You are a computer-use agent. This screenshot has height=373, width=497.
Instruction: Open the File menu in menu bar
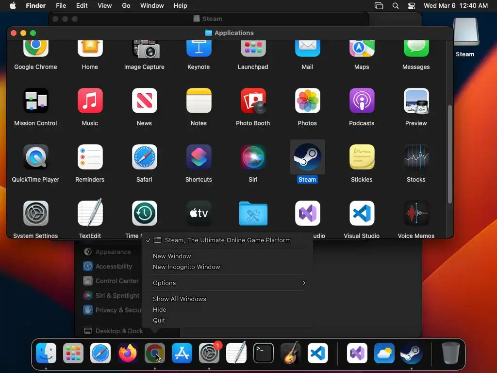(x=61, y=6)
